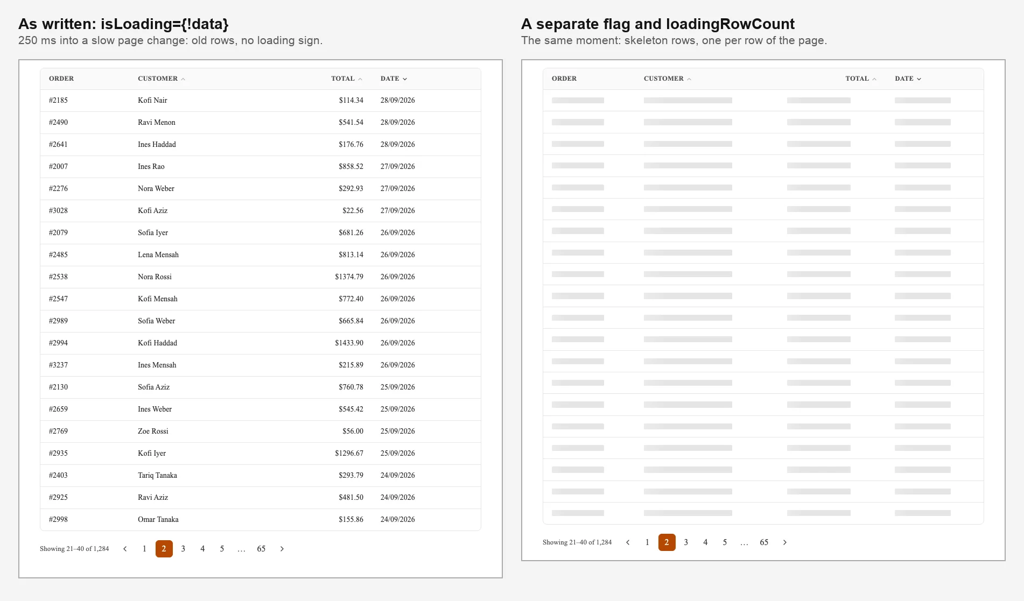Screen dimensions: 1024x601
Task: Go to previous page in left table pagination
Action: pos(125,549)
